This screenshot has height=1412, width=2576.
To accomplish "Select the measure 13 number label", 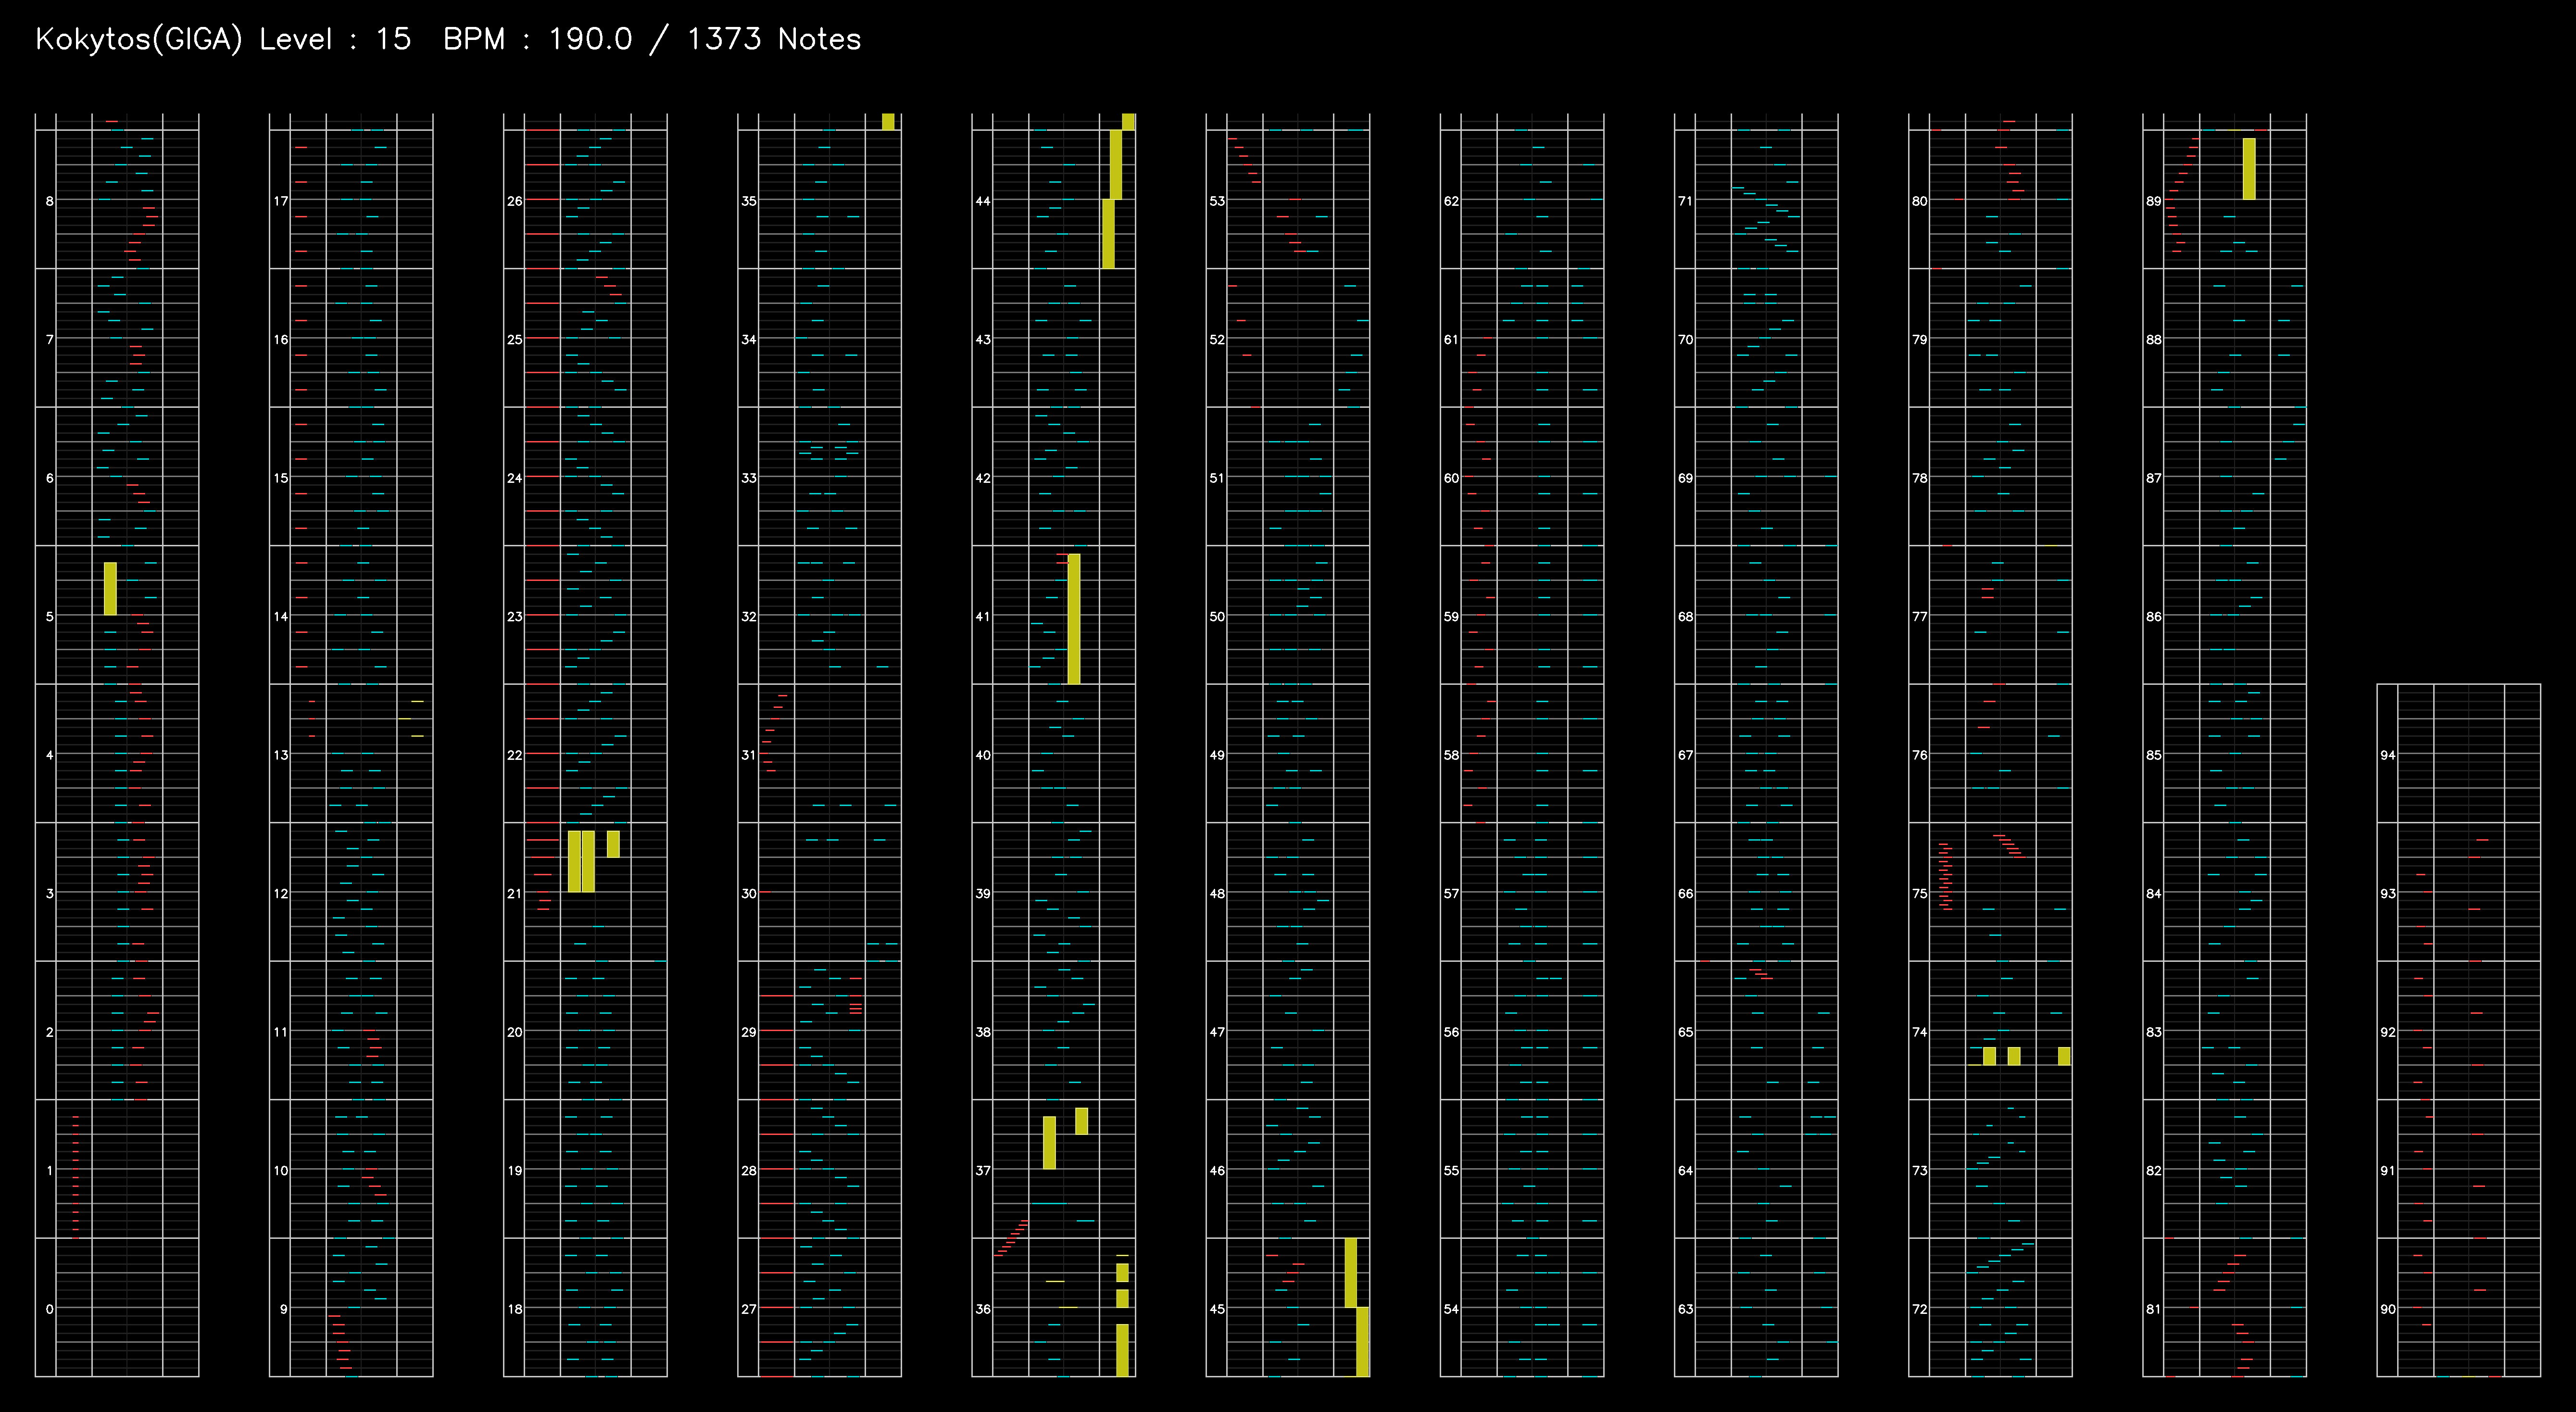I will pyautogui.click(x=281, y=755).
